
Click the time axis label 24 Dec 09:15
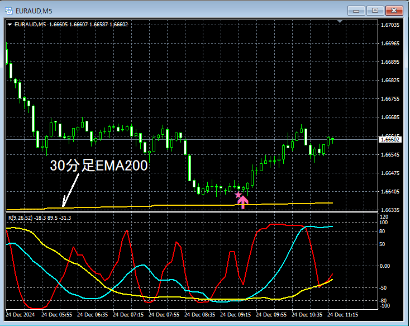(236, 314)
